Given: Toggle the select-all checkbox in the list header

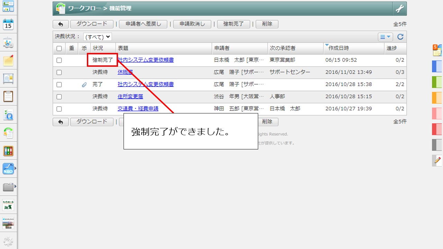Looking at the screenshot, I should (59, 48).
